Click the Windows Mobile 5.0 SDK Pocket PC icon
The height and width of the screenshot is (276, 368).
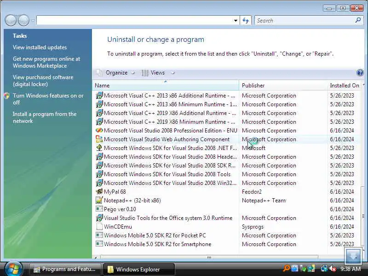(x=99, y=235)
